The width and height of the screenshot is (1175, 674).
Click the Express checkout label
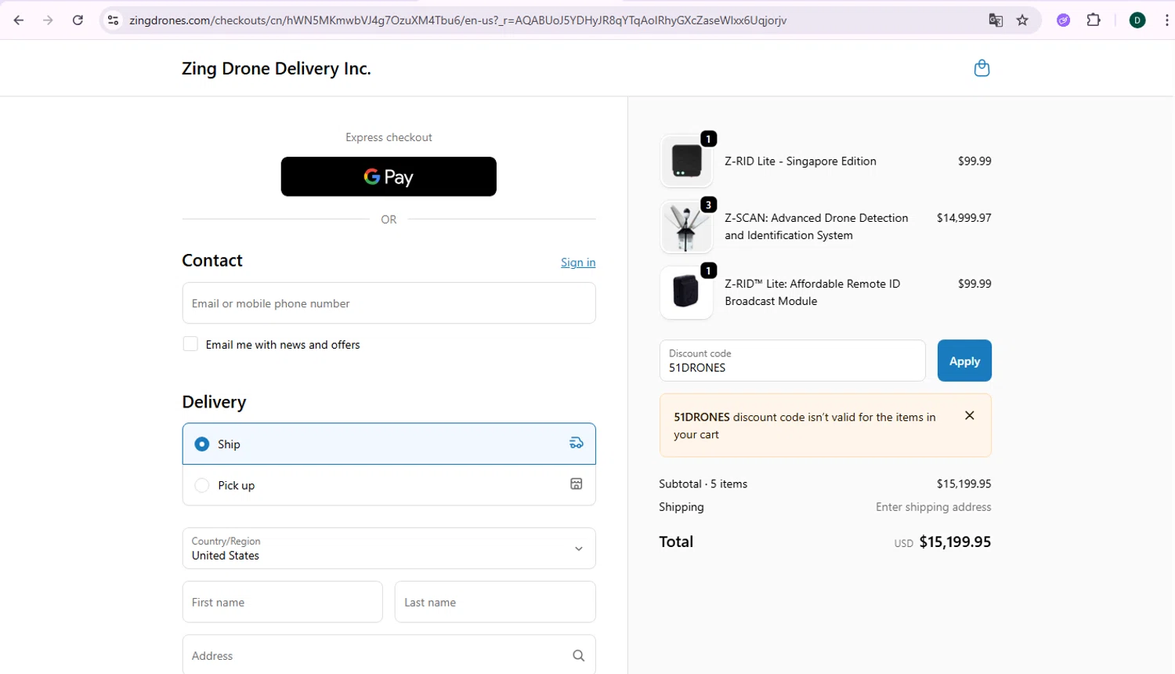(389, 137)
